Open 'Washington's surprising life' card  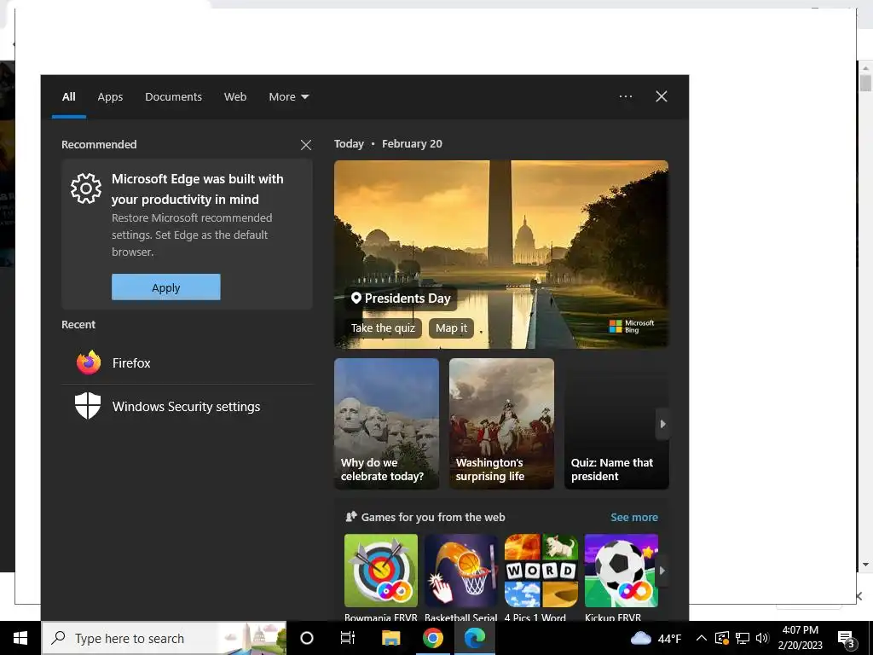point(501,424)
